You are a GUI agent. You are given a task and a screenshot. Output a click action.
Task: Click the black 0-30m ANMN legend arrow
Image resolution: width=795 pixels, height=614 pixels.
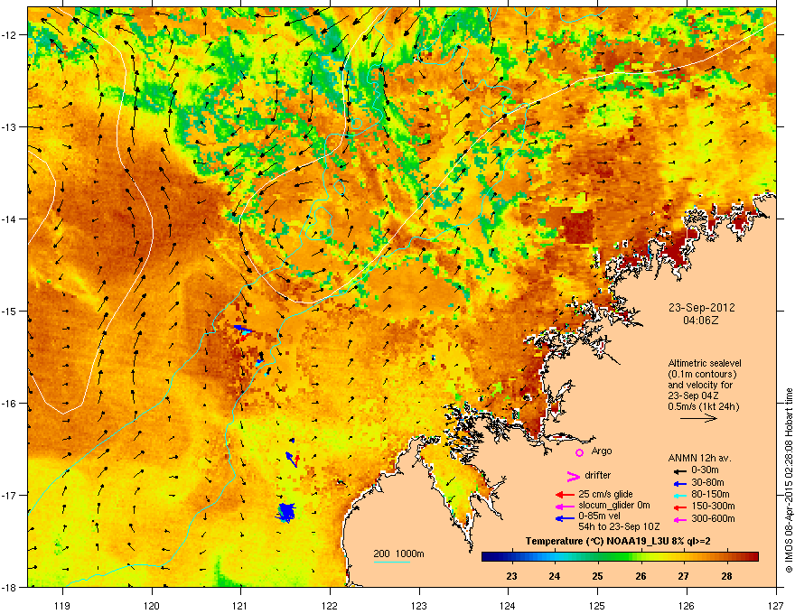point(678,471)
